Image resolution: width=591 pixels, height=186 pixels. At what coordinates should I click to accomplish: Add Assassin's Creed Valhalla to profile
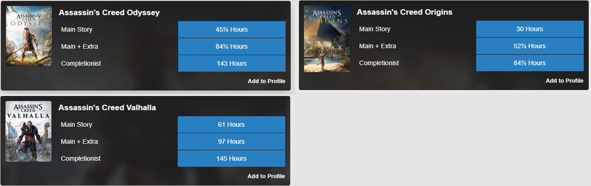tap(266, 176)
